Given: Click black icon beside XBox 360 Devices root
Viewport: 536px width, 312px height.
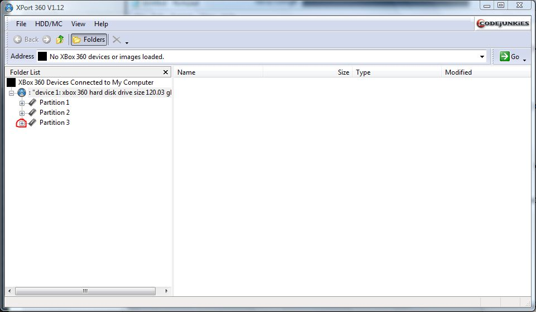Looking at the screenshot, I should click(x=11, y=82).
